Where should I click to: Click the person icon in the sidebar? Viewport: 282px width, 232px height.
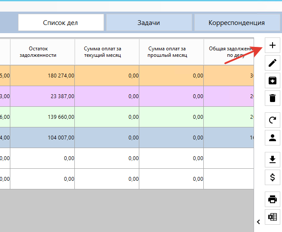(273, 138)
